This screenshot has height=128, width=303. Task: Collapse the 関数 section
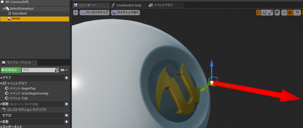coord(1,104)
